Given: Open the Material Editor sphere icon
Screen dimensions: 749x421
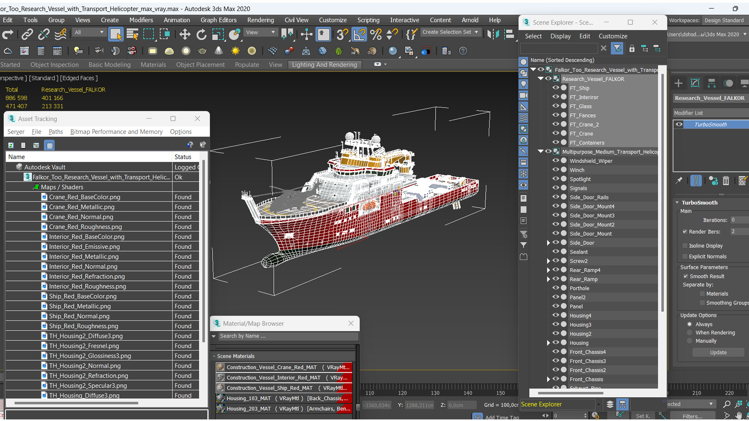Looking at the screenshot, I should (392, 51).
